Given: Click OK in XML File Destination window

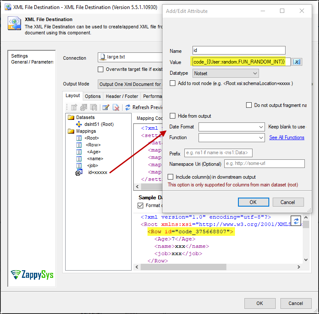Looking at the screenshot, I should 260,303.
